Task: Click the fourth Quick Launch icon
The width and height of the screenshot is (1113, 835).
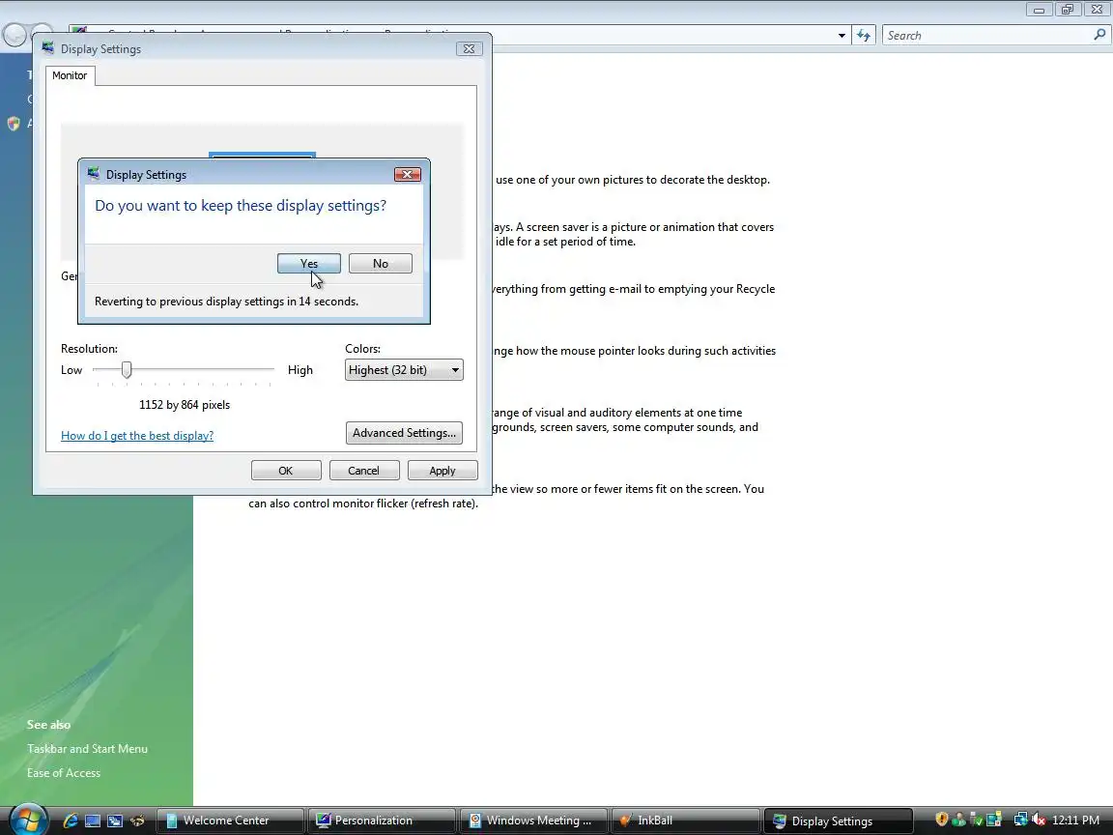Action: (x=137, y=821)
